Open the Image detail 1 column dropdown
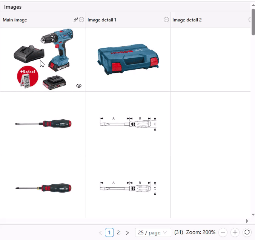 [166, 20]
